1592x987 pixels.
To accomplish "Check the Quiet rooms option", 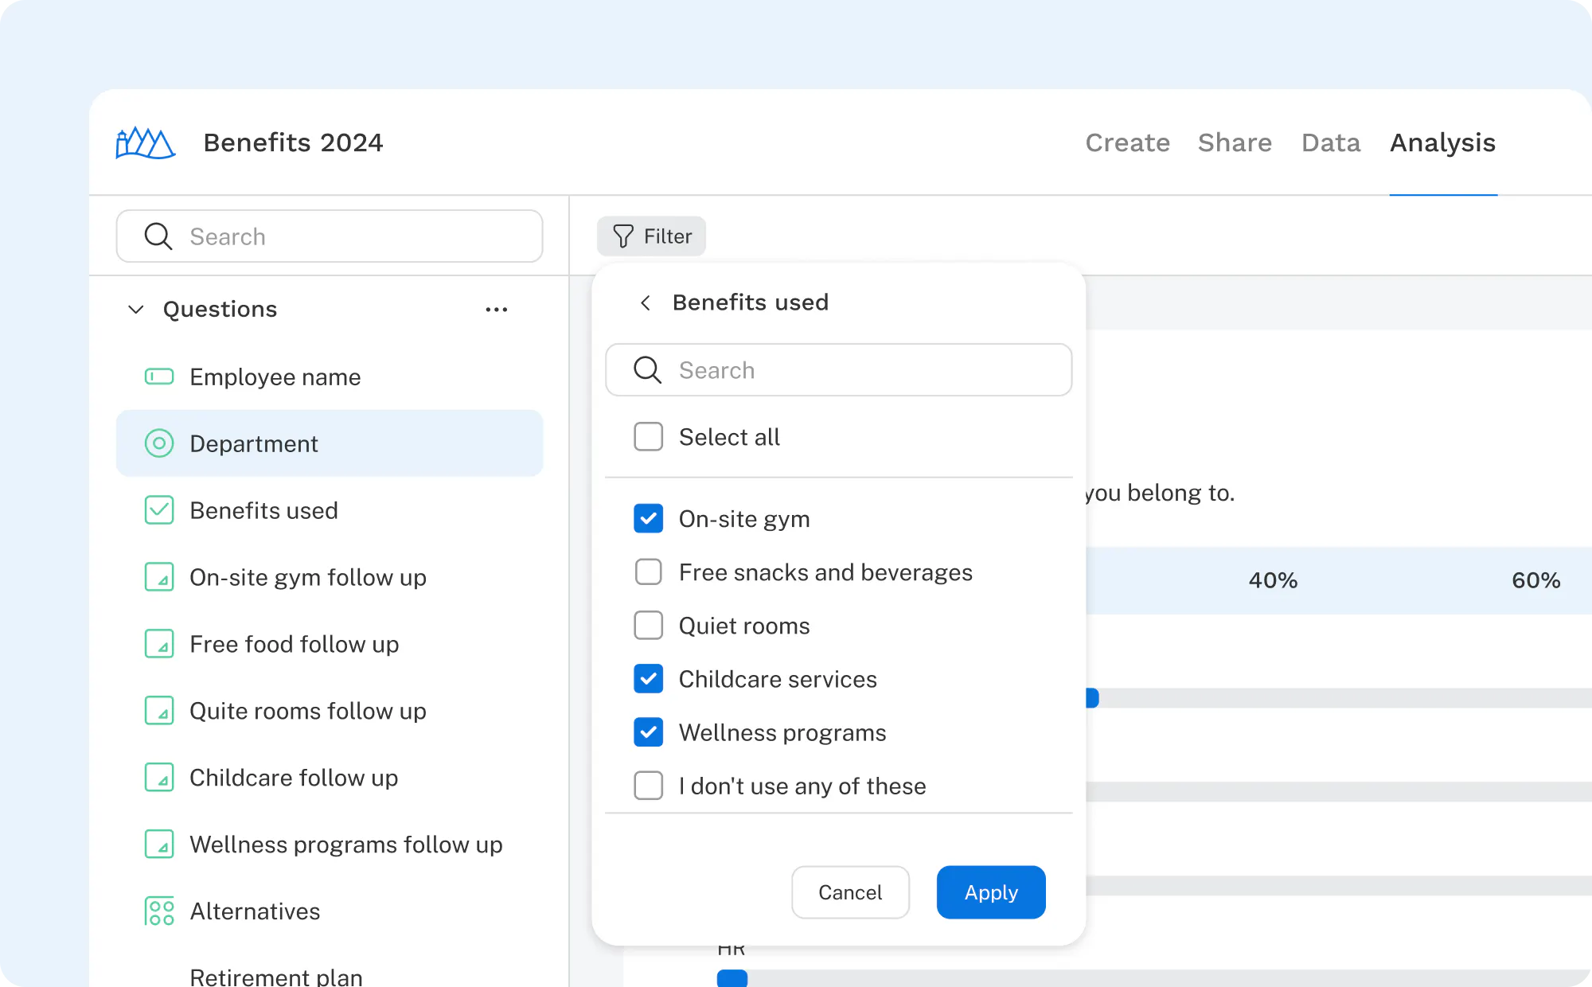I will (649, 626).
